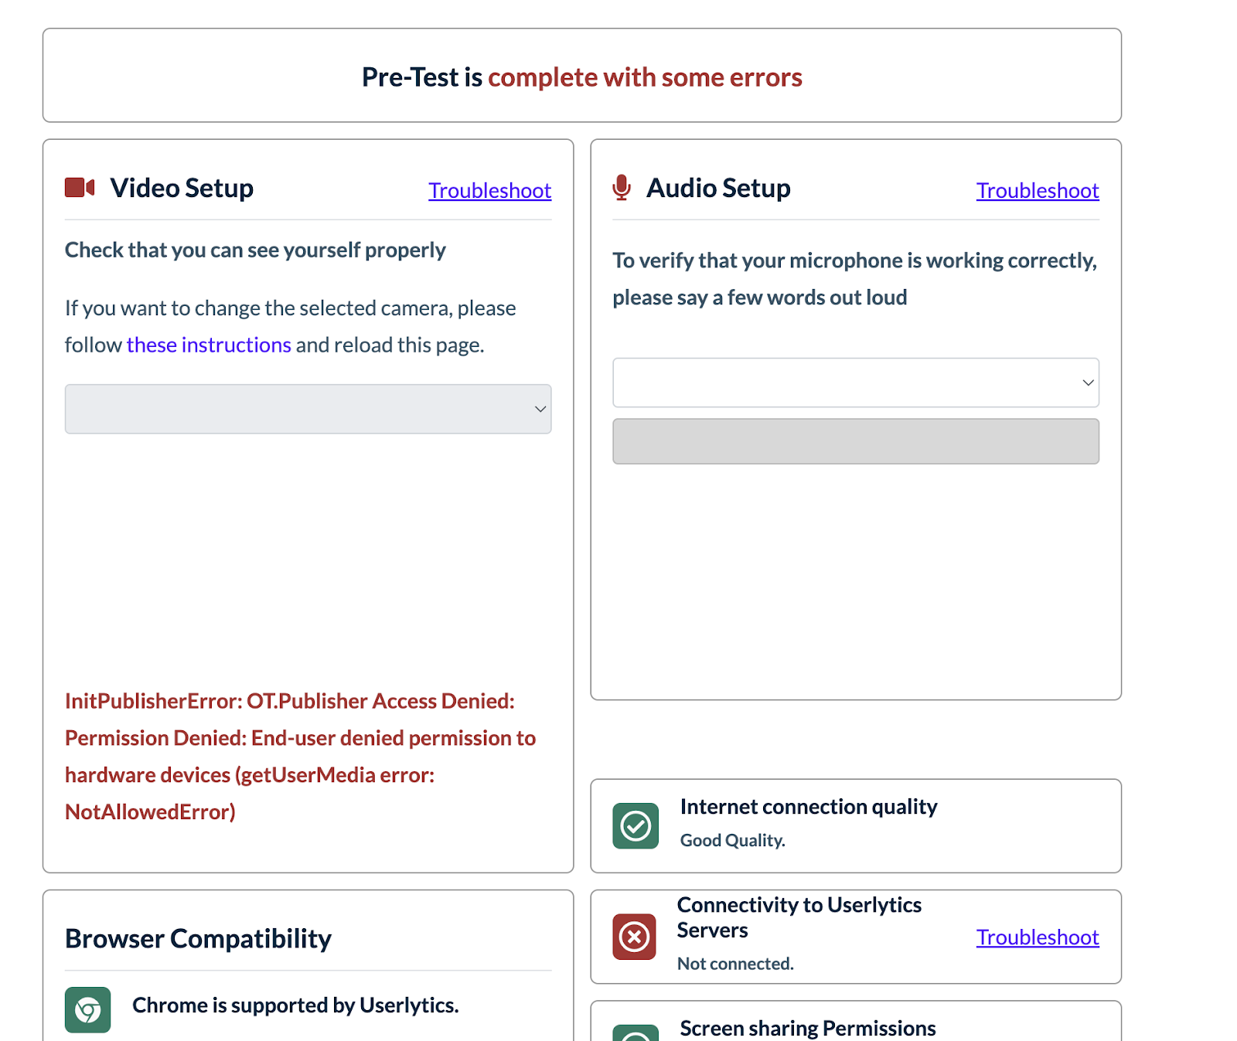This screenshot has width=1237, height=1041.
Task: Open the Troubleshoot link for Audio Setup
Action: (x=1037, y=190)
